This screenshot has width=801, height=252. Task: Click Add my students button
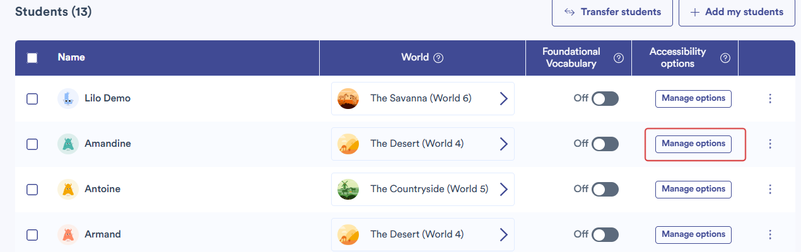737,12
